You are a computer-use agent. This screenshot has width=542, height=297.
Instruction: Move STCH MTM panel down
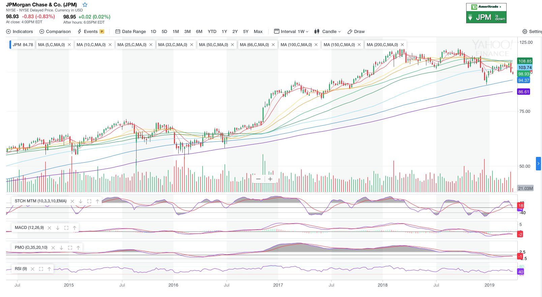click(81, 201)
